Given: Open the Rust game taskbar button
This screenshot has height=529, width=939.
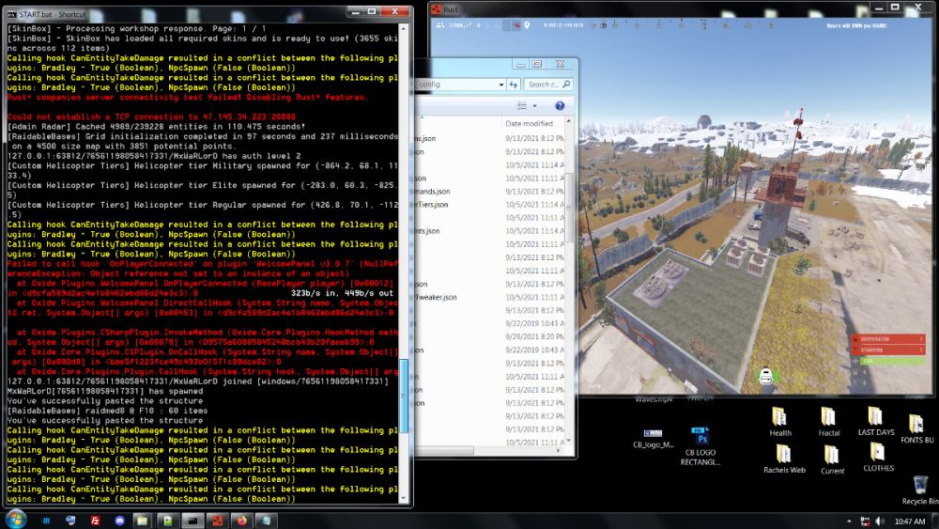Looking at the screenshot, I should (x=217, y=520).
